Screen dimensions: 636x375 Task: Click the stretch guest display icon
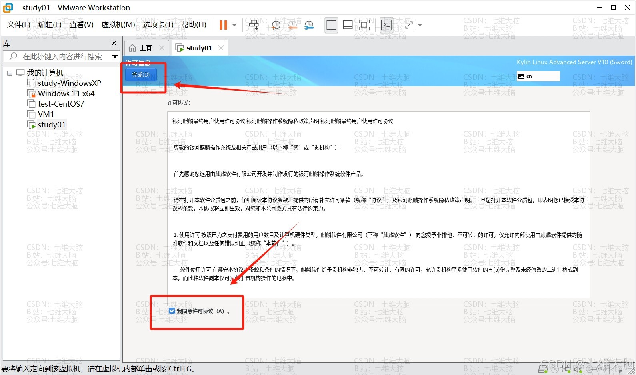[x=409, y=25]
